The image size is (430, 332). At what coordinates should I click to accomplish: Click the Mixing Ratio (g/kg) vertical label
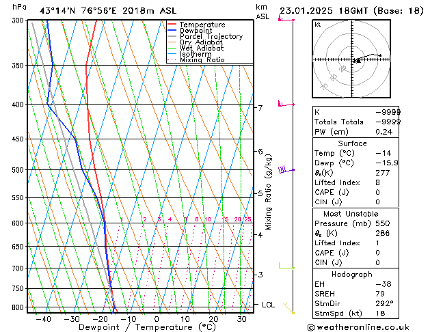point(269,192)
